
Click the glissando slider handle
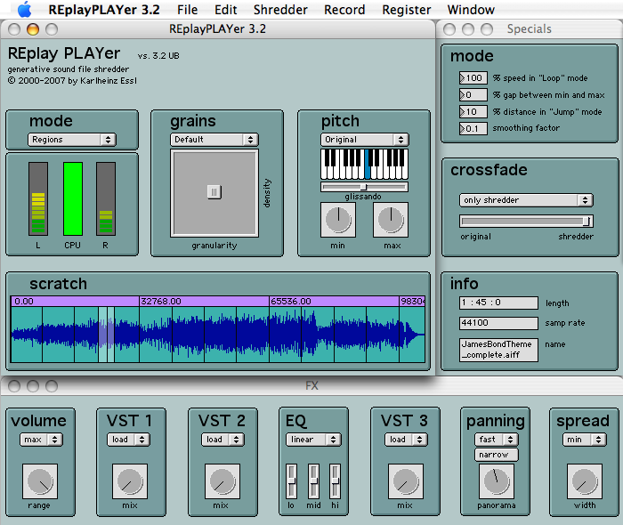coord(363,187)
